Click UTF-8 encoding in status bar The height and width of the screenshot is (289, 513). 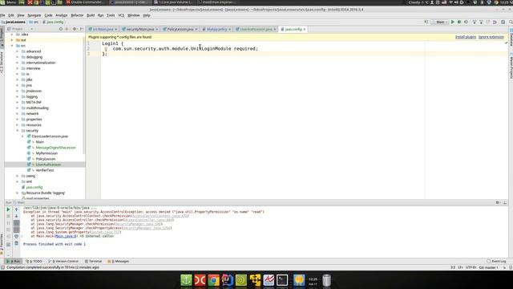pos(471,267)
